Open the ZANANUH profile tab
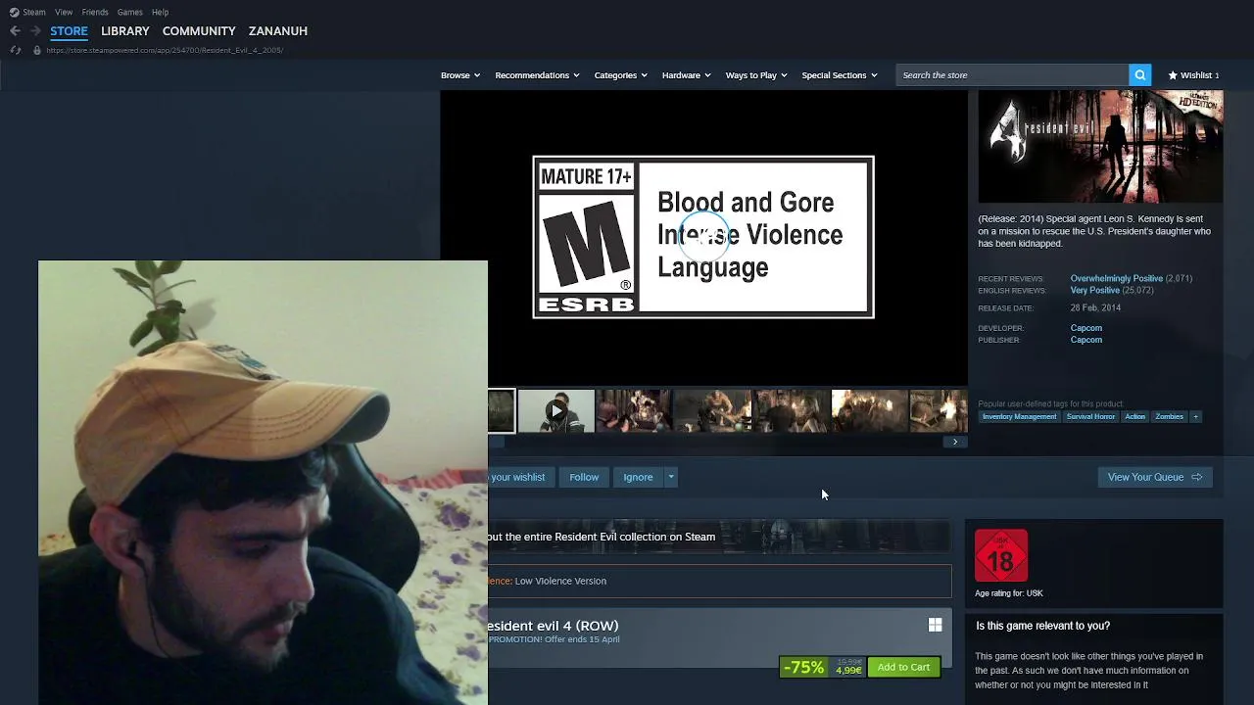Image resolution: width=1254 pixels, height=705 pixels. pos(278,30)
